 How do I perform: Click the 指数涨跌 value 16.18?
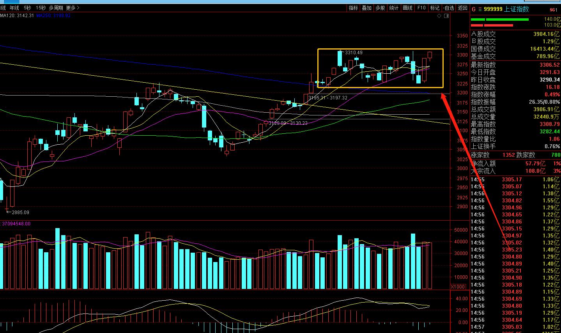553,87
